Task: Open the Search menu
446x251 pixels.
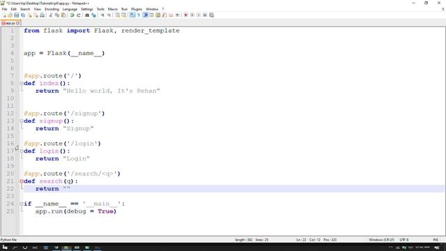Action: [25, 9]
